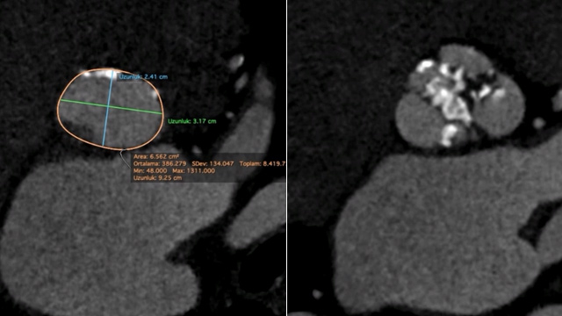Select the blue vertical diameter measurement line
This screenshot has height=316, width=562.
click(x=108, y=108)
